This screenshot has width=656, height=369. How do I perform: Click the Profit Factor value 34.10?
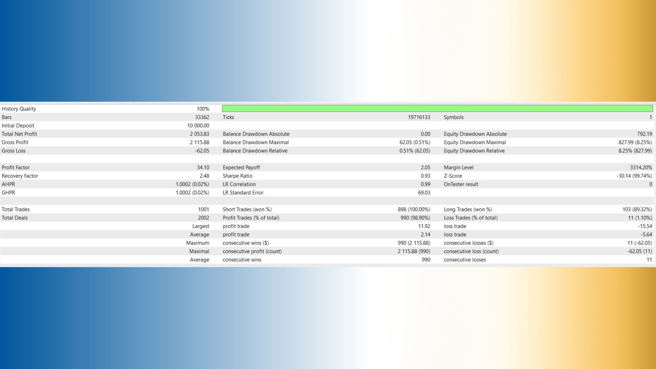point(203,167)
